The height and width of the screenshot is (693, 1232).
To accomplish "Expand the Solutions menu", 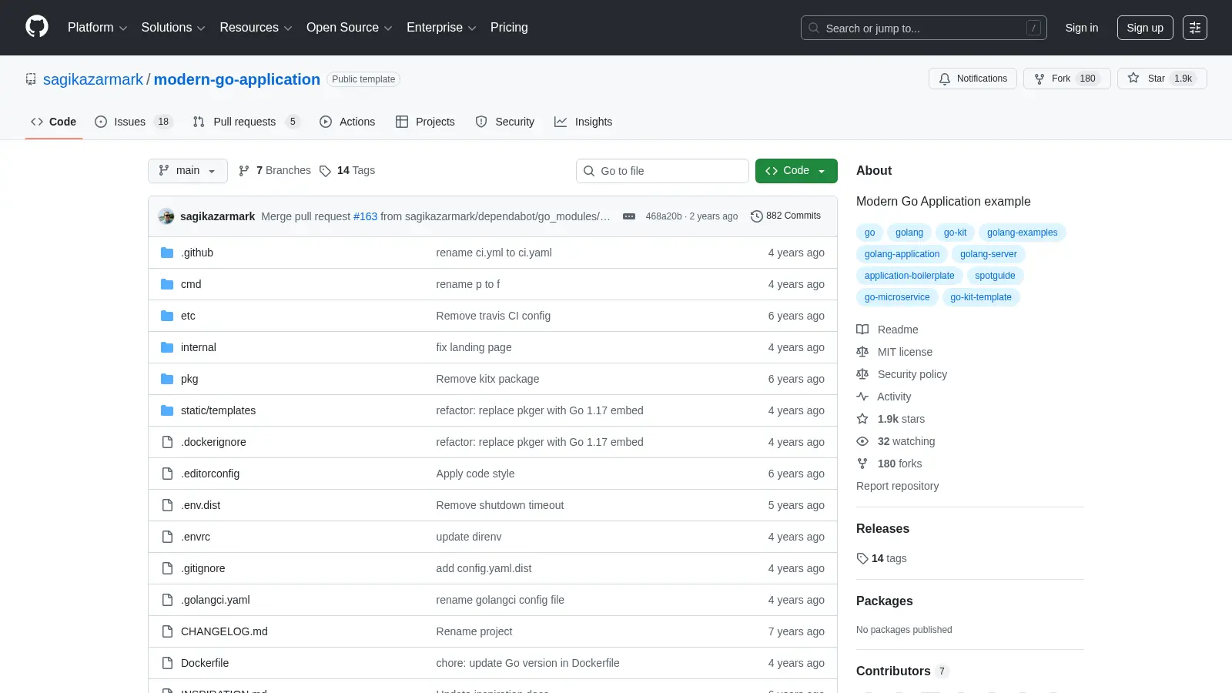I will click(173, 28).
